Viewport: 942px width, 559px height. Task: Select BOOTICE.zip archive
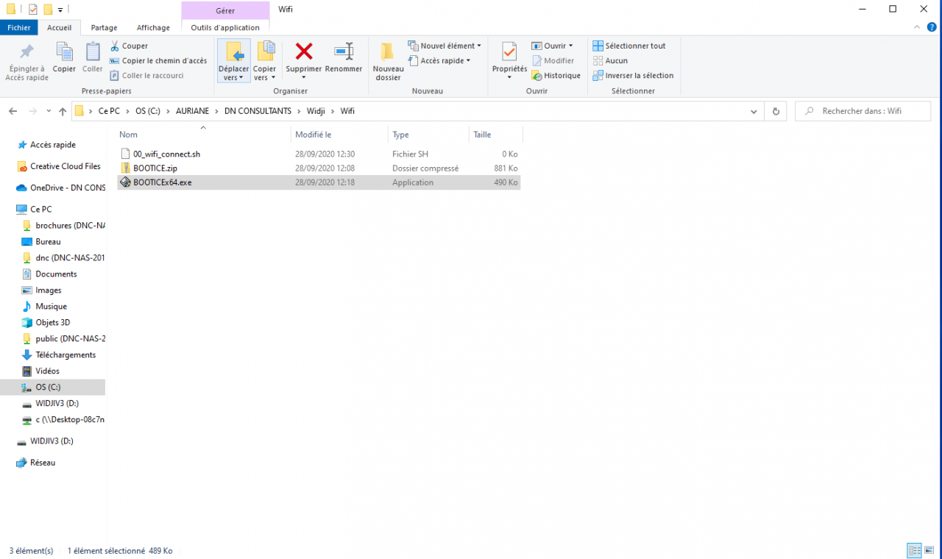click(x=319, y=168)
